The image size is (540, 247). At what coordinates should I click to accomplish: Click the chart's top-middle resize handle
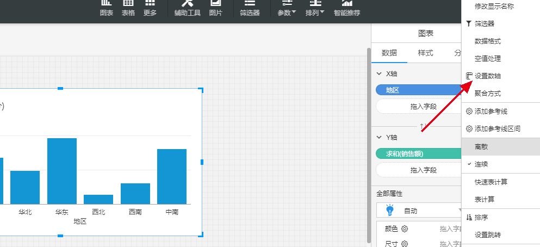(x=60, y=89)
